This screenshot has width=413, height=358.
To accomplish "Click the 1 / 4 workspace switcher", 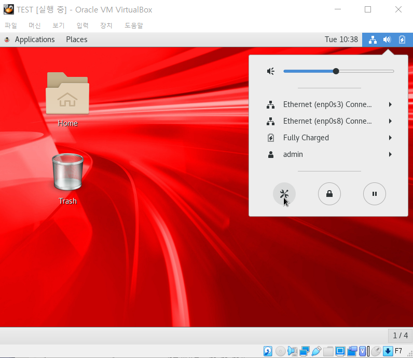I will (x=400, y=336).
